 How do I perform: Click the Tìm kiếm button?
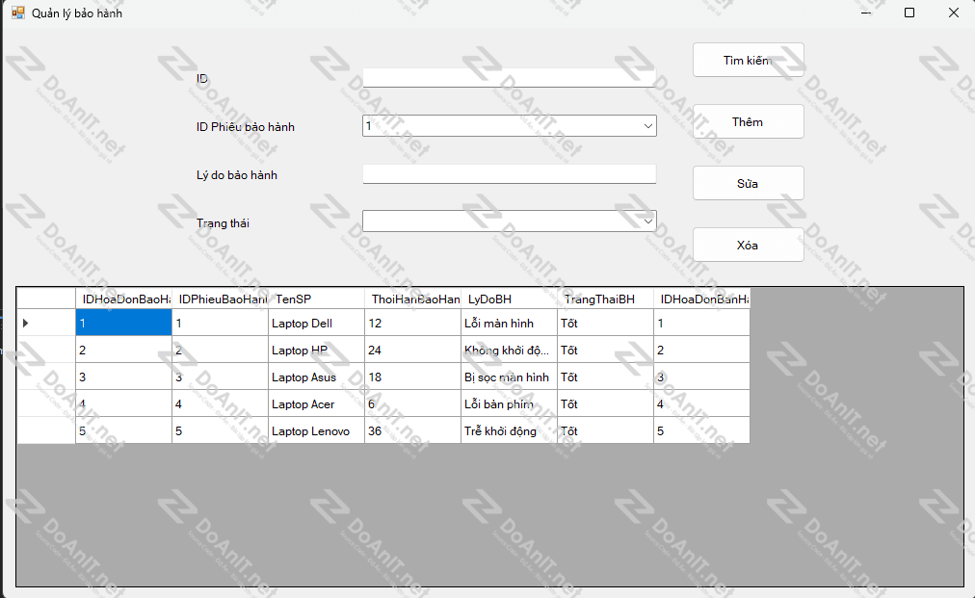(748, 61)
